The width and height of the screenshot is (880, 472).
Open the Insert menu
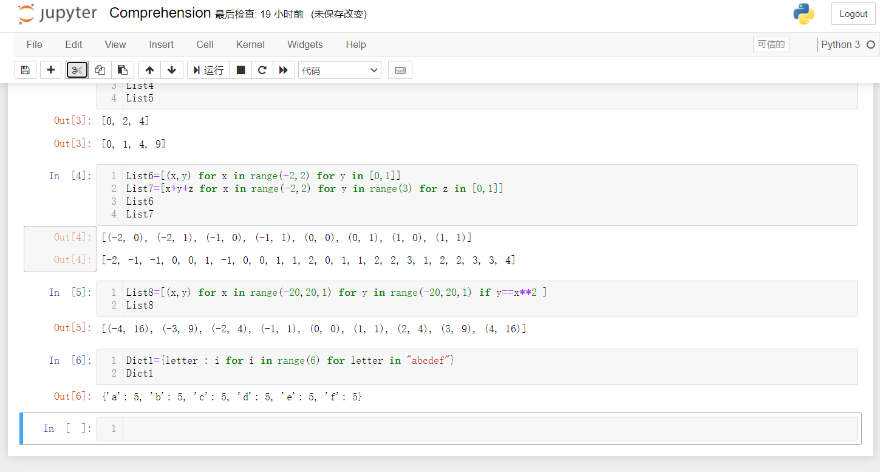(162, 44)
